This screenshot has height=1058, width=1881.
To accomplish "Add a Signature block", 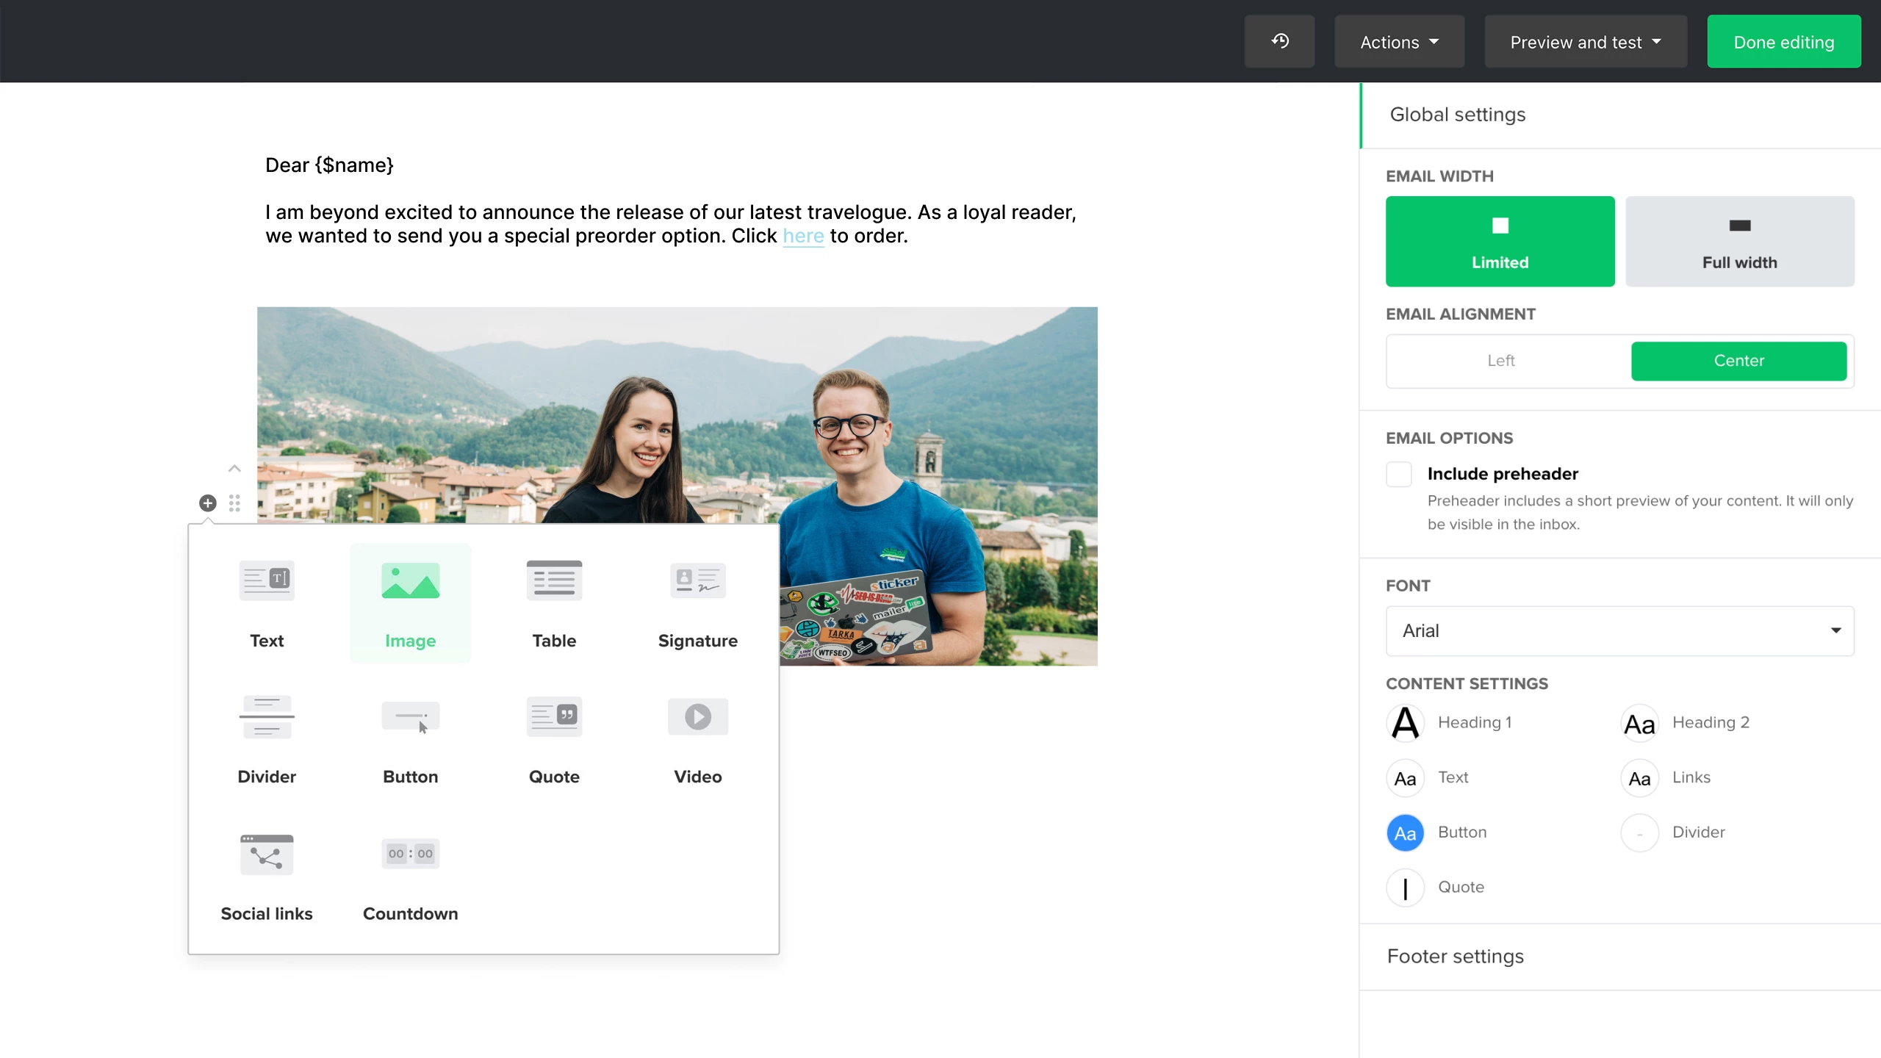I will click(x=697, y=602).
